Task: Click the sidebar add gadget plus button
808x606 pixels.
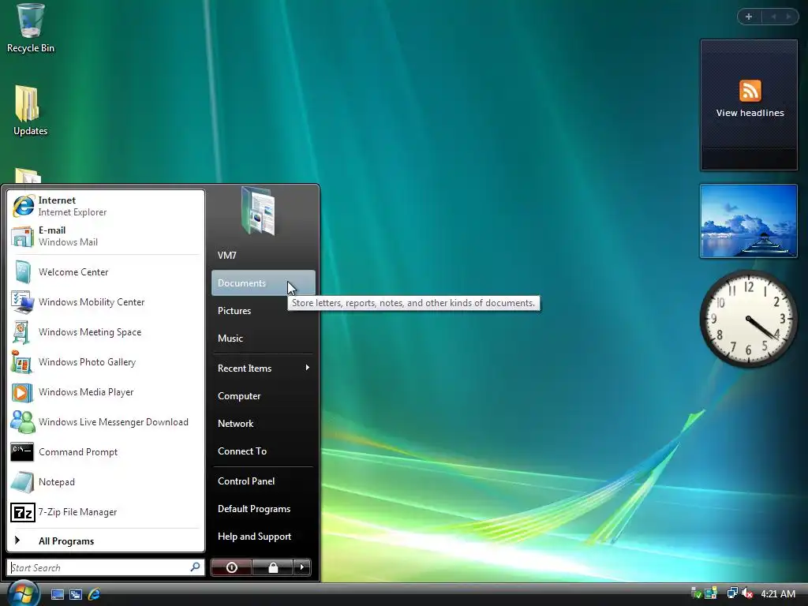Action: [749, 17]
